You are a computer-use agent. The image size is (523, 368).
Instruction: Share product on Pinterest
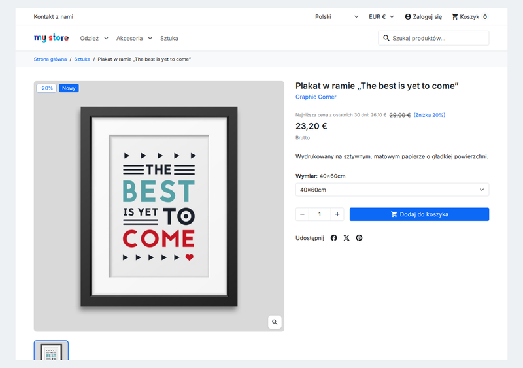pyautogui.click(x=359, y=238)
